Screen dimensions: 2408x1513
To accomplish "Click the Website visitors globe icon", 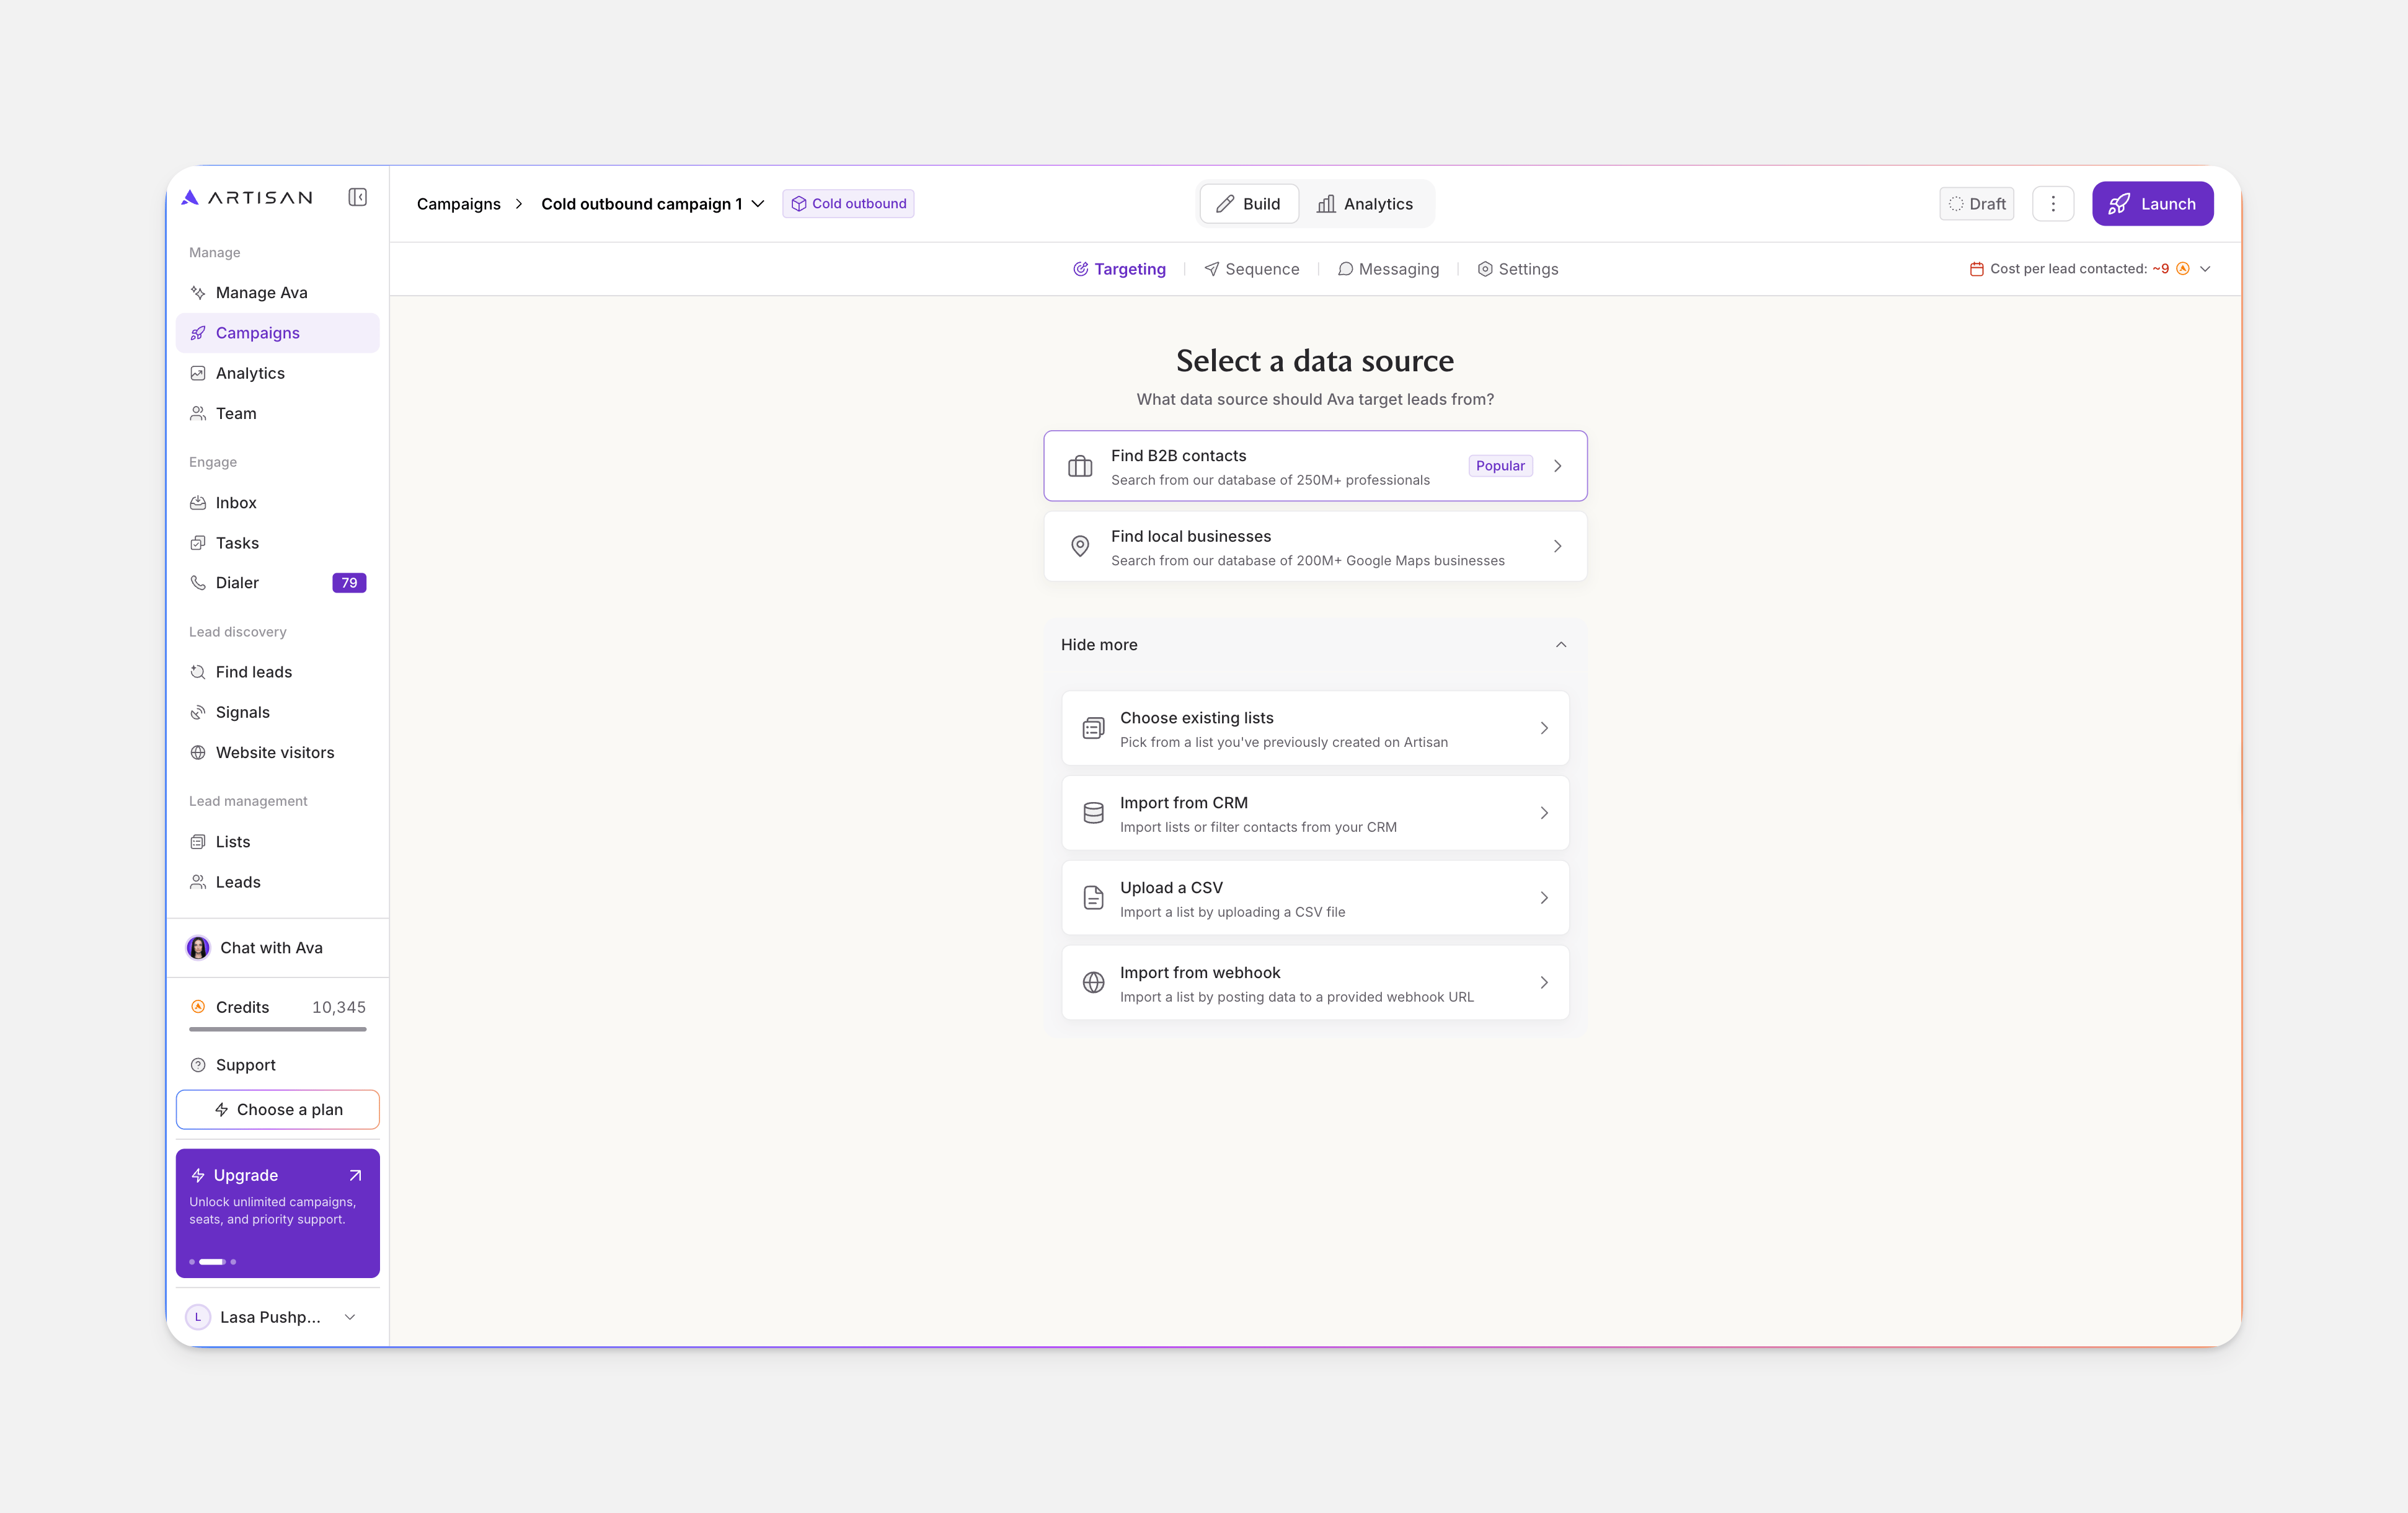I will [198, 752].
